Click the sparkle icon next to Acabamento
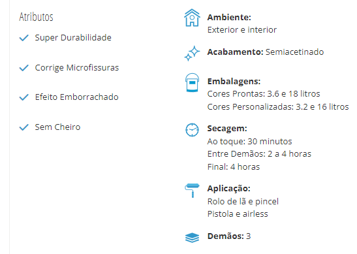The width and height of the screenshot is (357, 254). [x=192, y=54]
